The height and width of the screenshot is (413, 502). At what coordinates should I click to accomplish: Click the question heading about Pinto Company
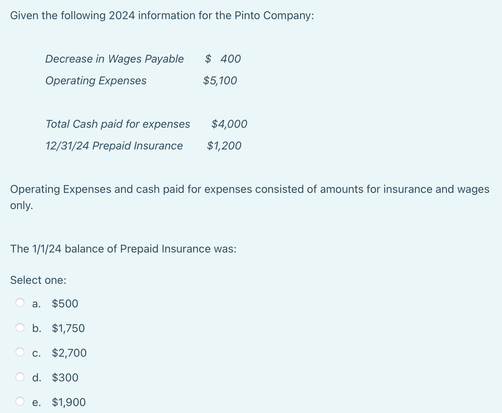pyautogui.click(x=162, y=15)
